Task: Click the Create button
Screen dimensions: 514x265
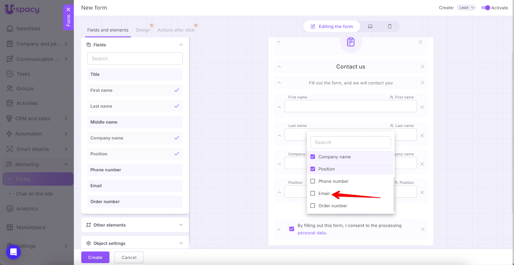Action: 95,257
